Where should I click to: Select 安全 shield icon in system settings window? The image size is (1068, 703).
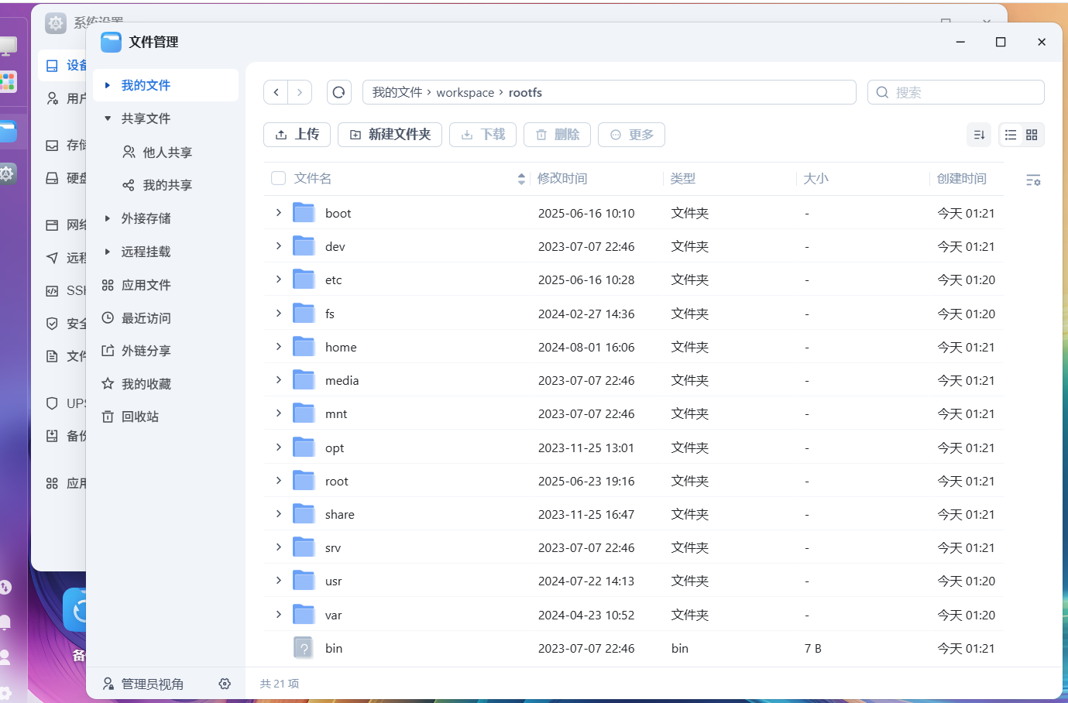[52, 324]
